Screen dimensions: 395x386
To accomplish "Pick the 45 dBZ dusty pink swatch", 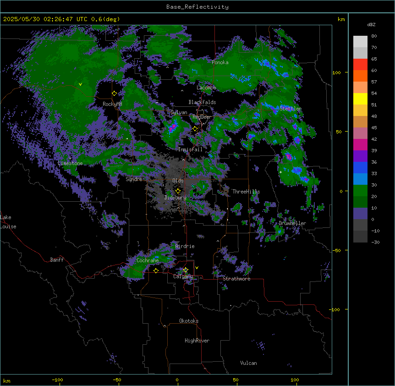I will (x=360, y=133).
